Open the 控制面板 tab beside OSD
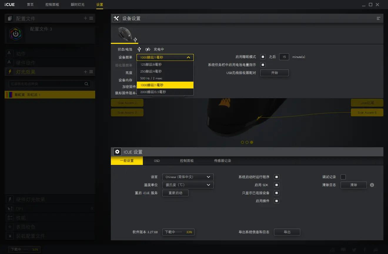The width and height of the screenshot is (388, 254). click(187, 161)
